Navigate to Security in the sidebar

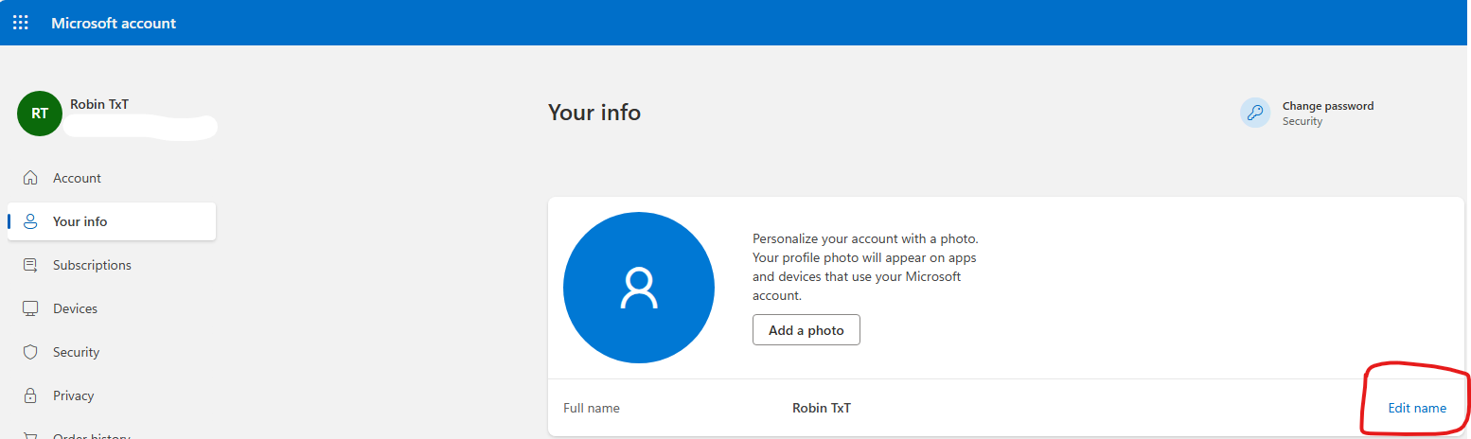click(x=112, y=352)
